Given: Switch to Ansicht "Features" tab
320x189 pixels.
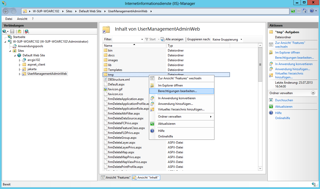Looking at the screenshot, I should click(116, 178).
